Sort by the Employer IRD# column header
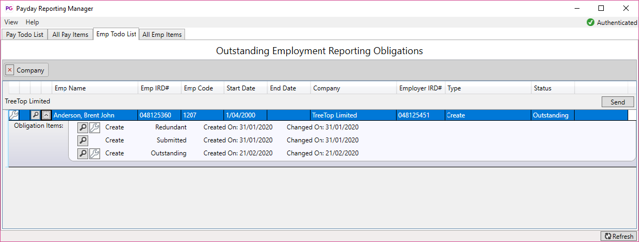 (x=421, y=88)
